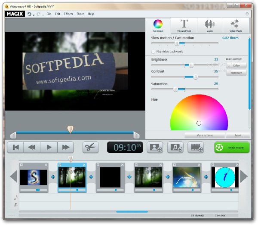Open the undo history dropdown arrow

[34, 15]
